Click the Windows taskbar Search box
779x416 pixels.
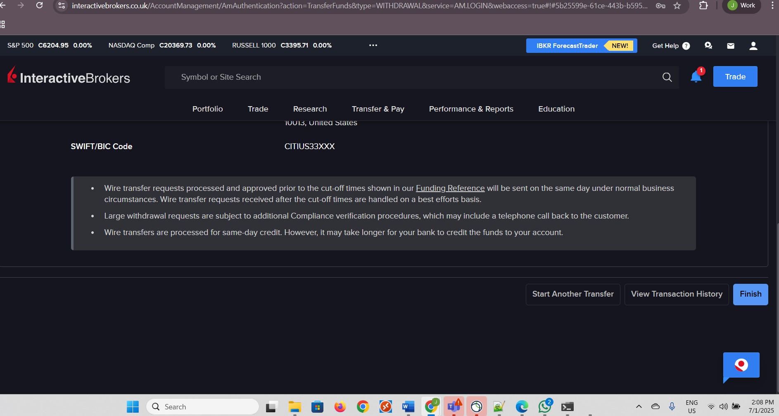tap(202, 407)
